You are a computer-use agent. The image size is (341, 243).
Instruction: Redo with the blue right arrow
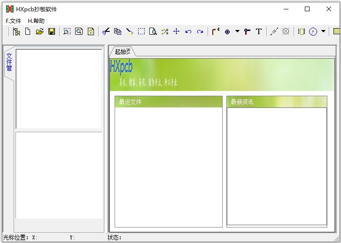[200, 32]
